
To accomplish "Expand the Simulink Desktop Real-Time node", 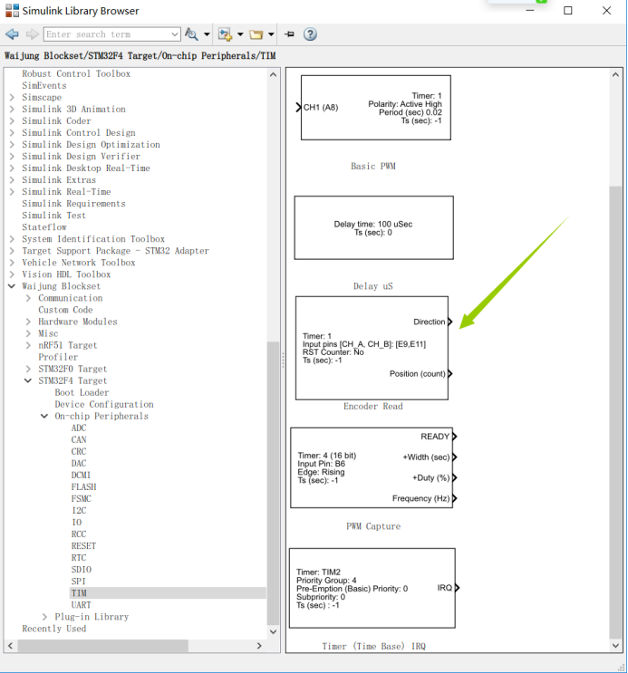I will tap(12, 168).
